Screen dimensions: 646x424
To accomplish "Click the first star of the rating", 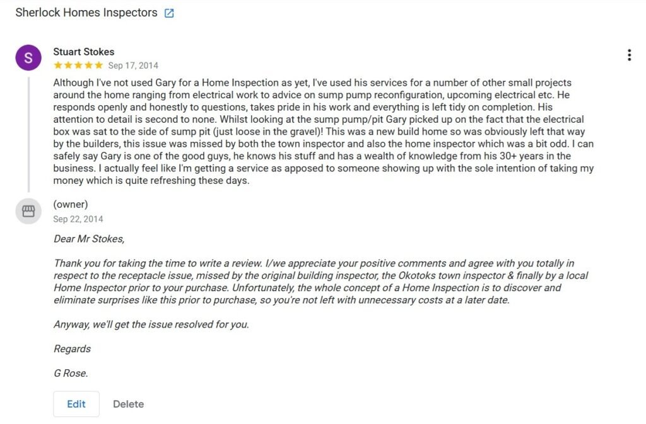I will point(58,66).
